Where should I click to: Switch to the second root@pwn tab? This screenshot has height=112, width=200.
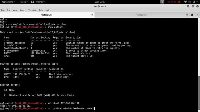click(x=142, y=15)
